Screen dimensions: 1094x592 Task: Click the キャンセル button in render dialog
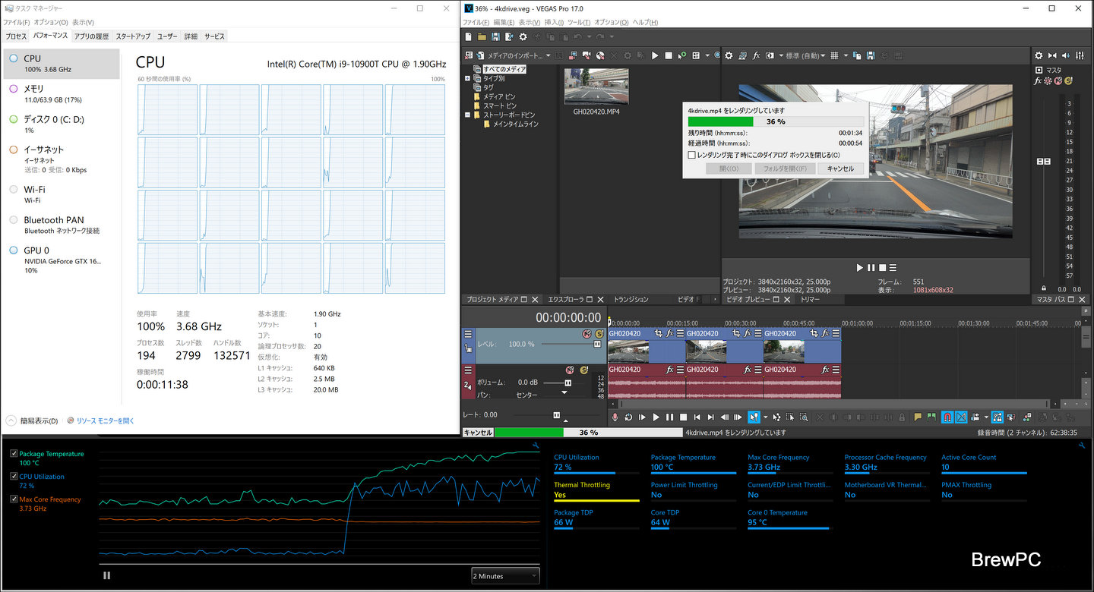point(840,168)
